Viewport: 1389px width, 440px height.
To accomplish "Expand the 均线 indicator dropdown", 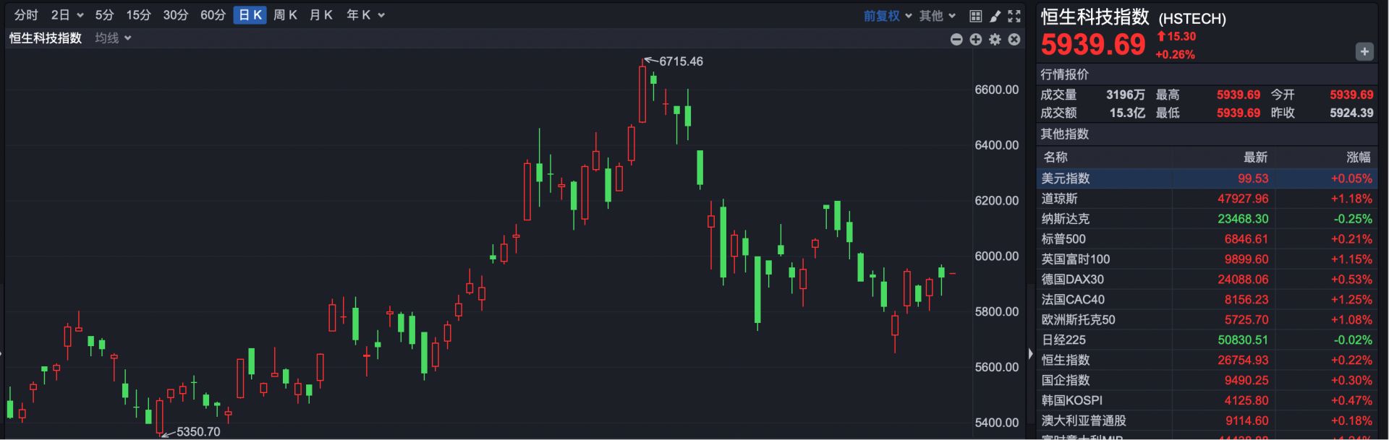I will coord(113,38).
